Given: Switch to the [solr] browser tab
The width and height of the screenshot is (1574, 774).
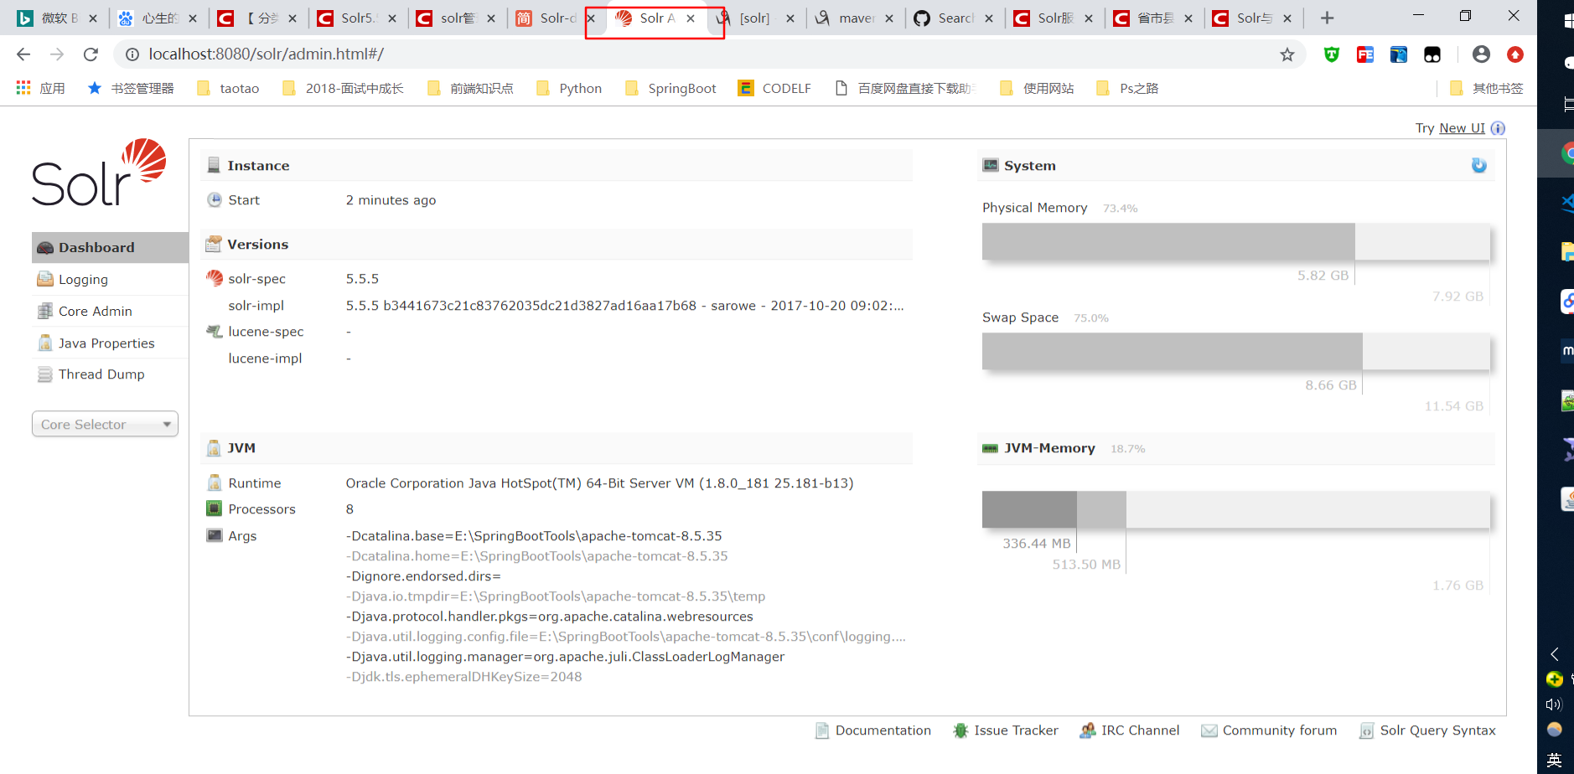Looking at the screenshot, I should point(754,18).
